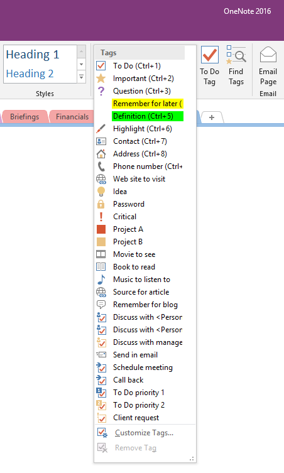Select the Address house tag icon
The image size is (284, 473).
101,154
